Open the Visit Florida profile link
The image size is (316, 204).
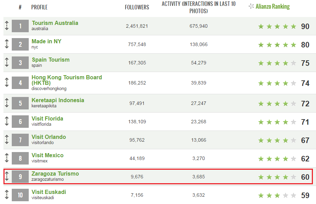coord(47,118)
